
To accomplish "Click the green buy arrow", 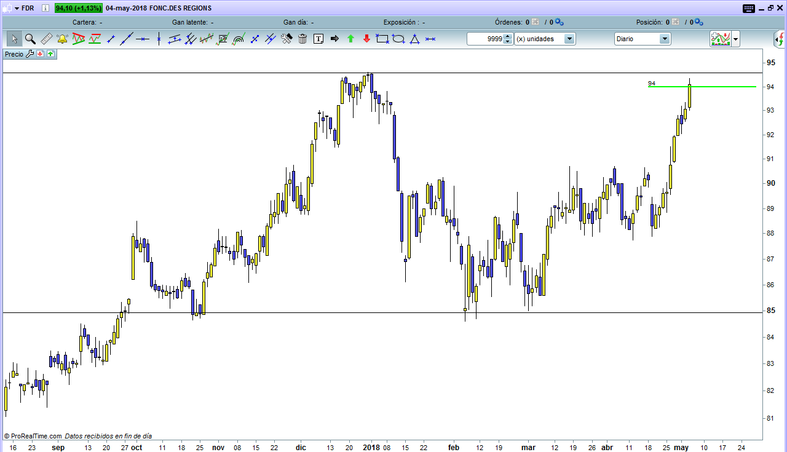I will pyautogui.click(x=350, y=38).
